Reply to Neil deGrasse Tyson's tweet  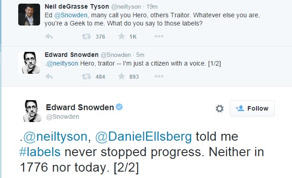click(49, 36)
